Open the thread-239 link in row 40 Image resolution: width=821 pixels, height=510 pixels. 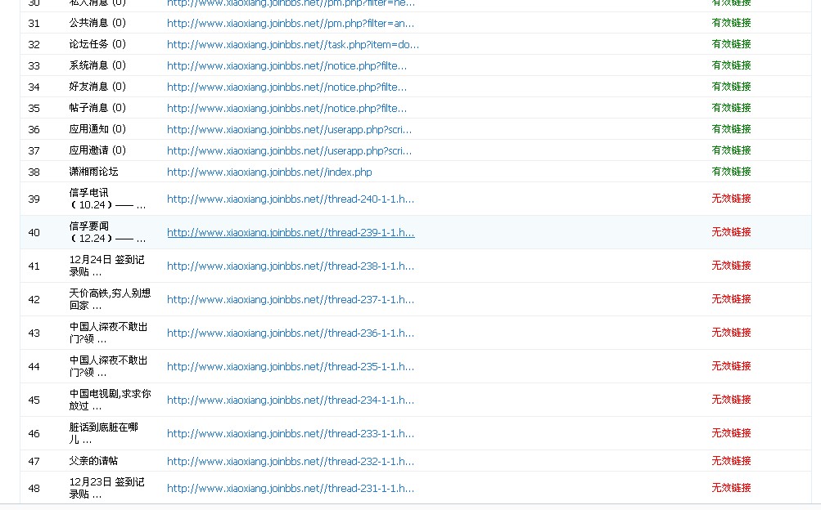tap(291, 233)
